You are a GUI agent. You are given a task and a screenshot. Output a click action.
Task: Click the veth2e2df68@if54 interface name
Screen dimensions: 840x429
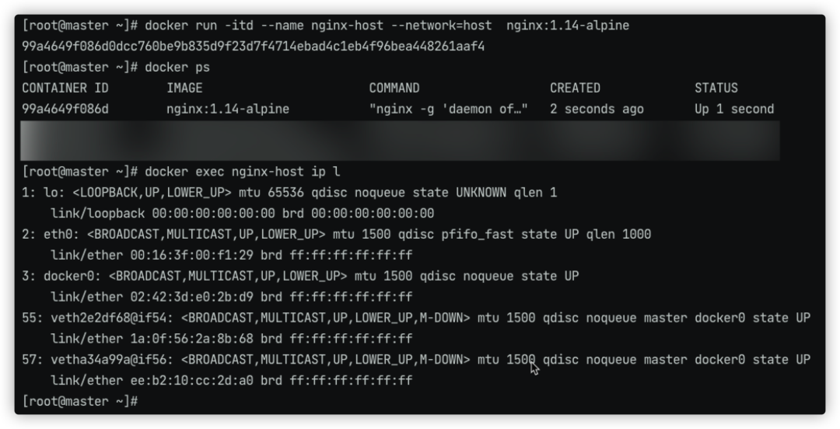pos(109,318)
